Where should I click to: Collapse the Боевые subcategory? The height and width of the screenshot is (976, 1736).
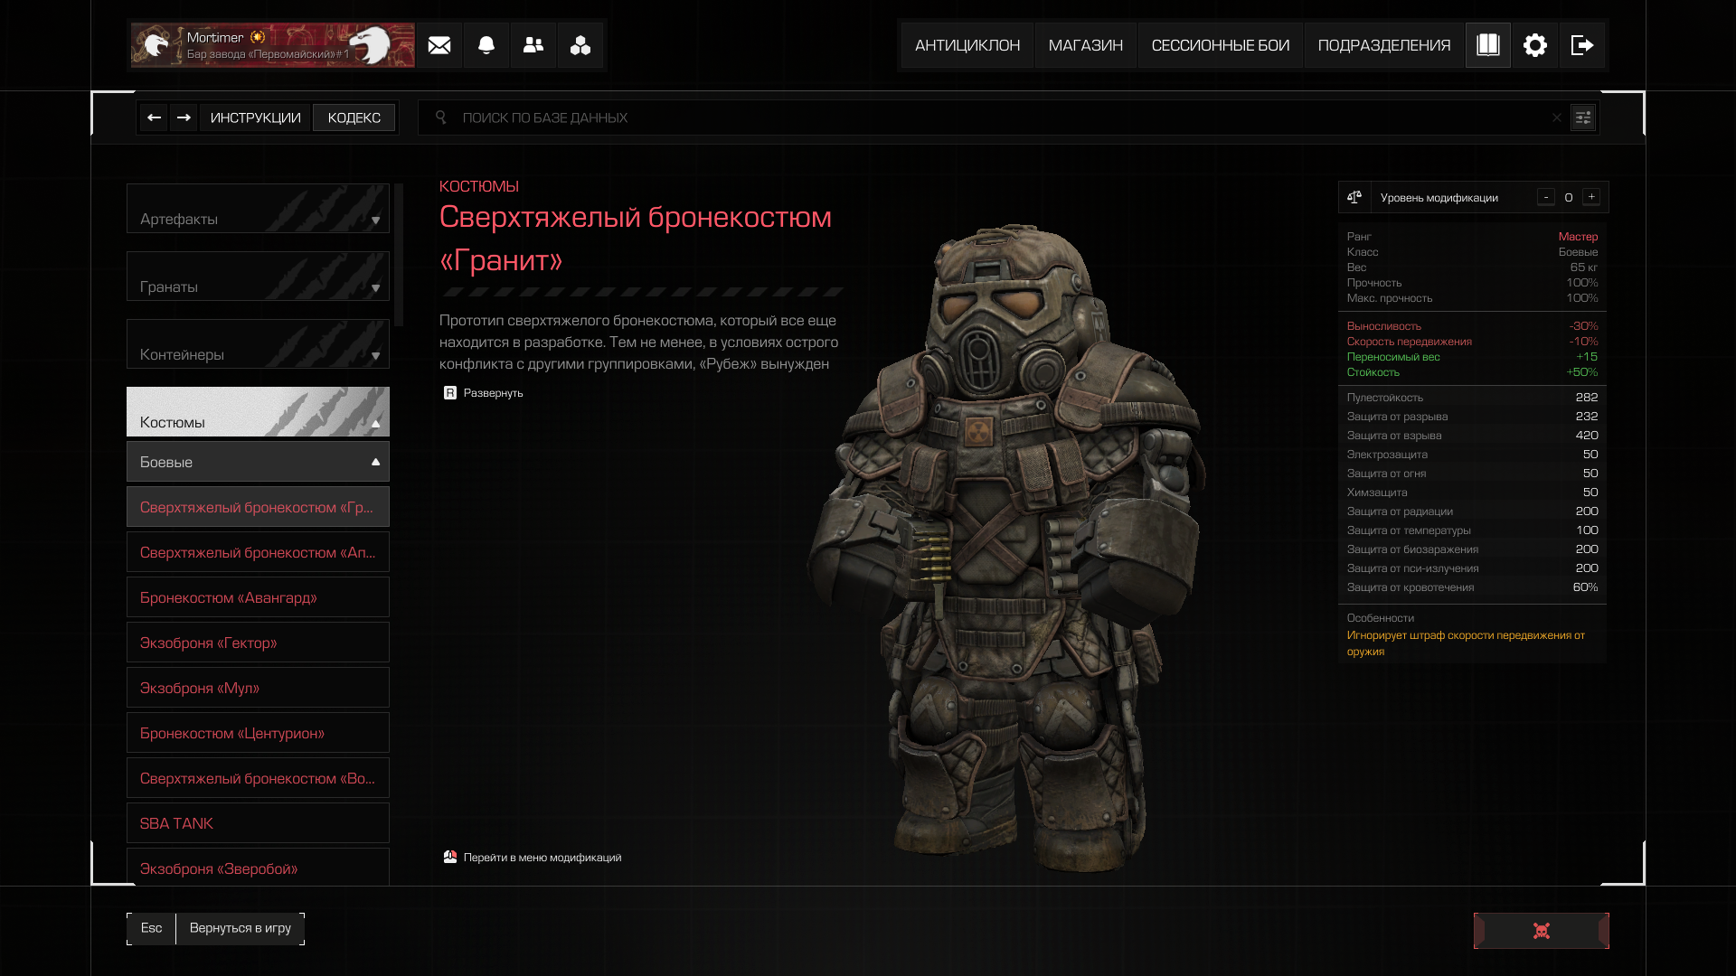[258, 462]
